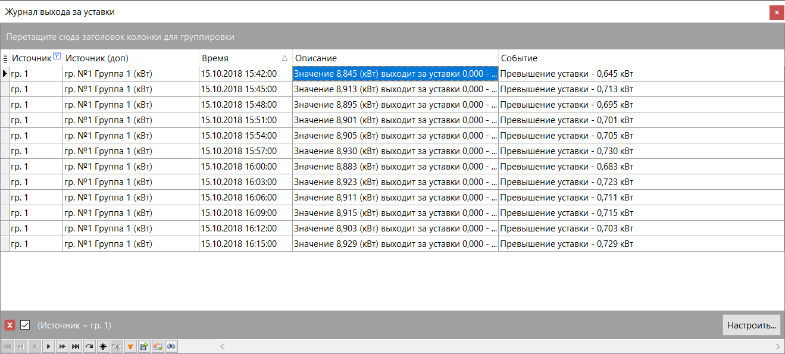Jump to the last record
This screenshot has height=354, width=785.
76,346
